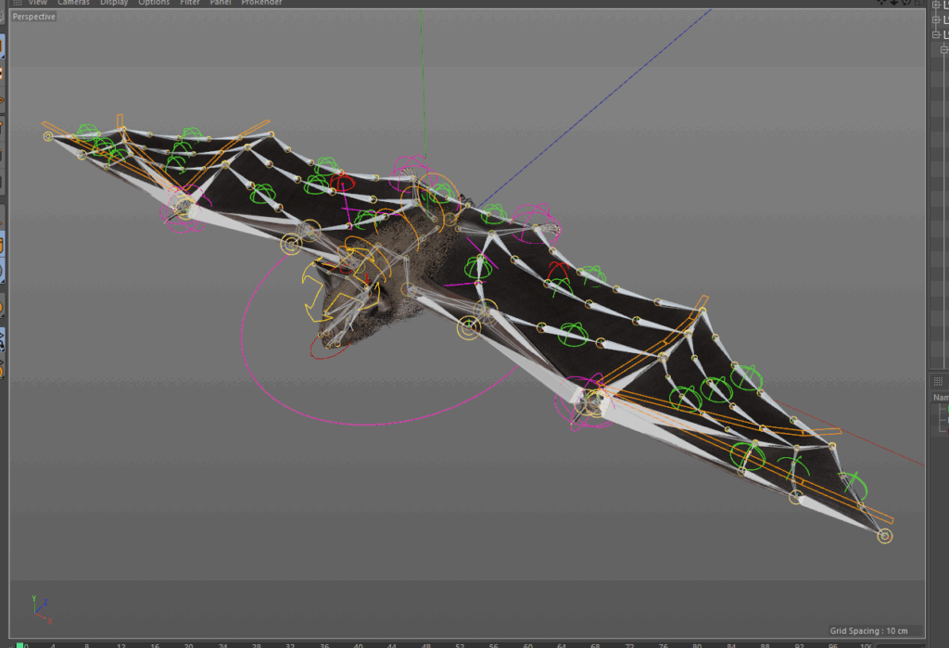Click the XYZ world axis indicator
949x648 pixels.
pos(41,610)
